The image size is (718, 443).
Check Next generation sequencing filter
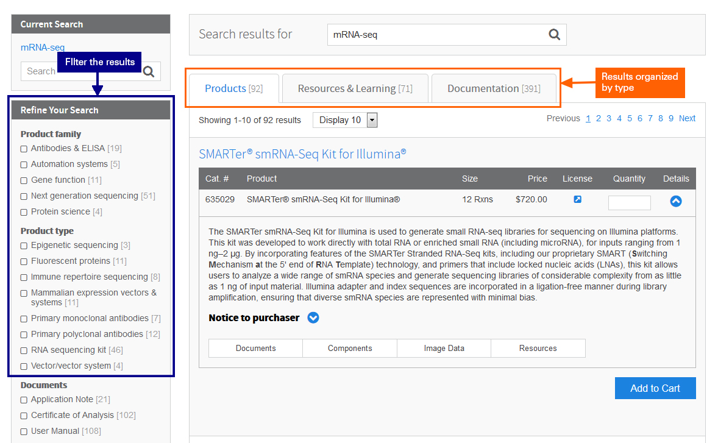24,196
